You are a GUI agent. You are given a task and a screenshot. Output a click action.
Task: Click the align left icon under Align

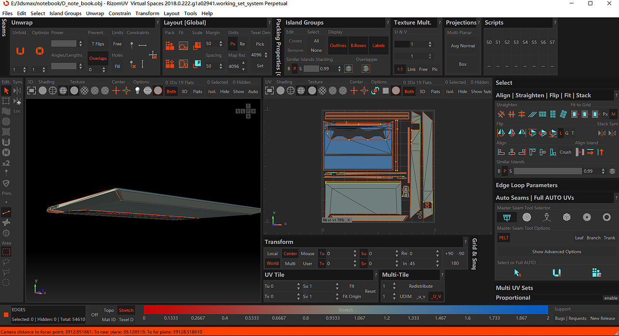click(501, 152)
